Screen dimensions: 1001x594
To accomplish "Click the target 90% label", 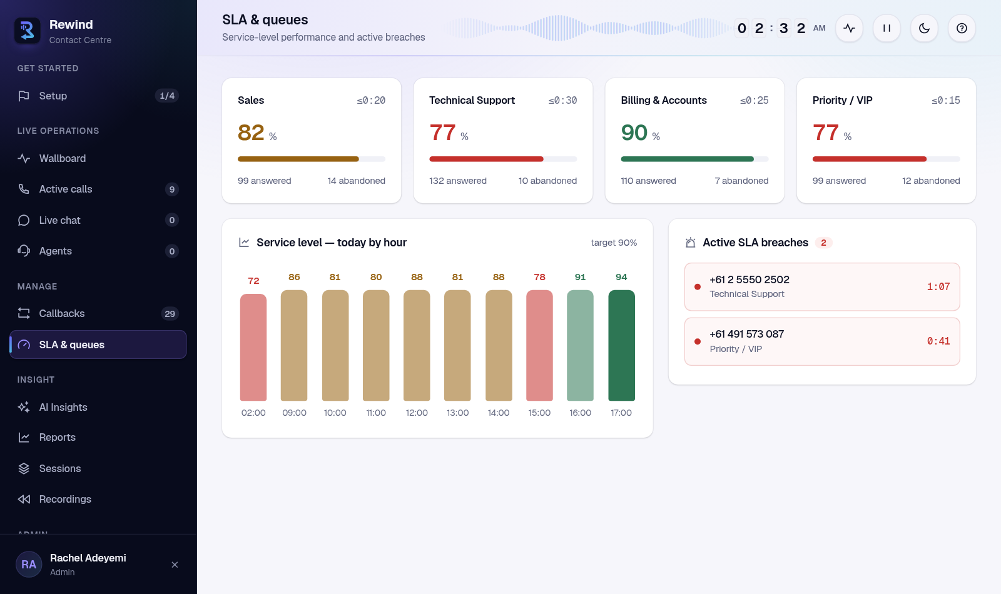I will 614,243.
